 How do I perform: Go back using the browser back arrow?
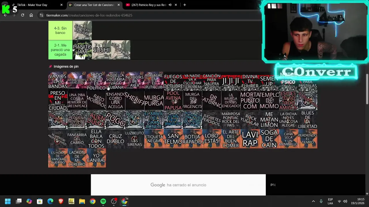tap(5, 15)
